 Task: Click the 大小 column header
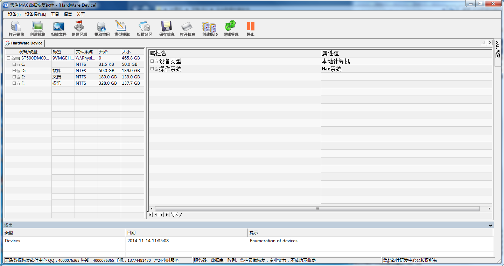[x=132, y=52]
